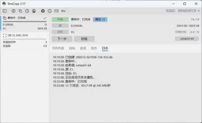The image size is (202, 123).
Task: Click the 下一步 button
Action: click(62, 39)
